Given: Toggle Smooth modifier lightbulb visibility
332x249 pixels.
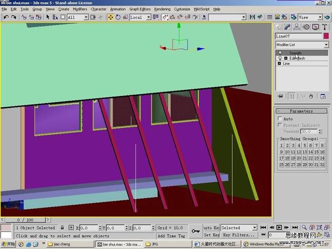Looking at the screenshot, I should (x=280, y=53).
